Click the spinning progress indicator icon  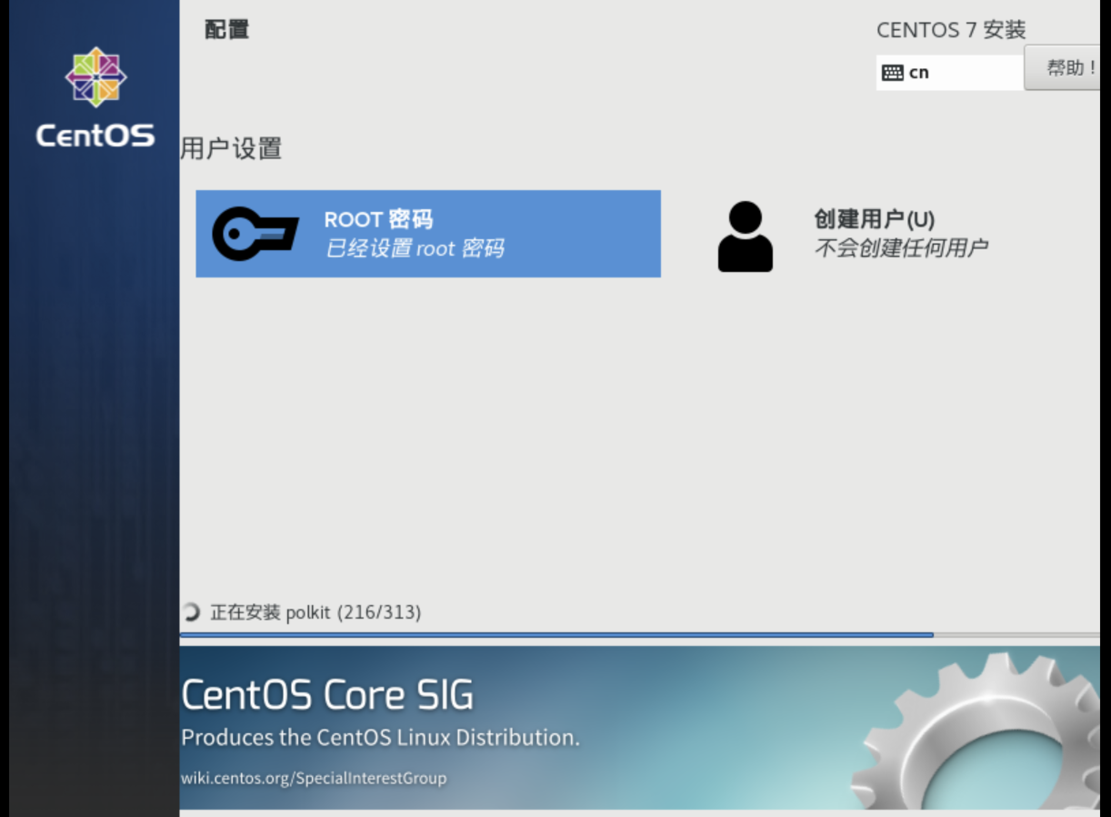click(x=191, y=612)
